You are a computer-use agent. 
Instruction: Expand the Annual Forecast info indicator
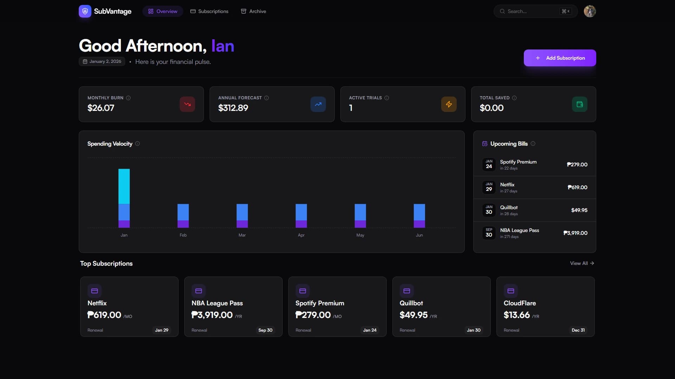266,98
